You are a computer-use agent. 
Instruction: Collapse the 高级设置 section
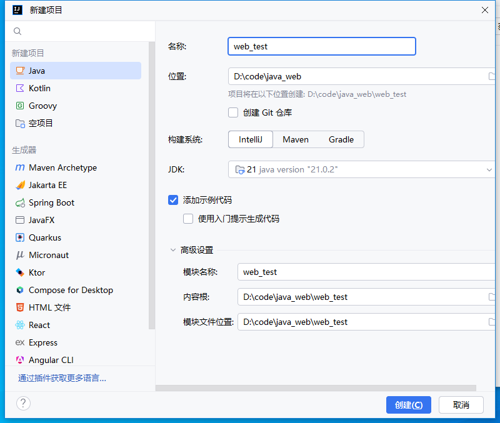pyautogui.click(x=173, y=250)
